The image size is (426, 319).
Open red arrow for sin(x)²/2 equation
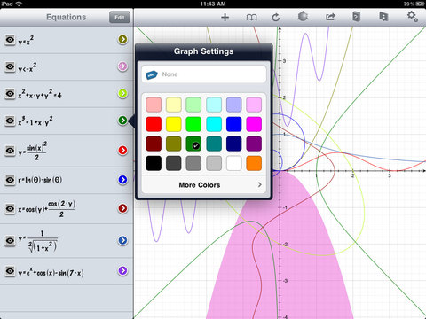pos(122,151)
